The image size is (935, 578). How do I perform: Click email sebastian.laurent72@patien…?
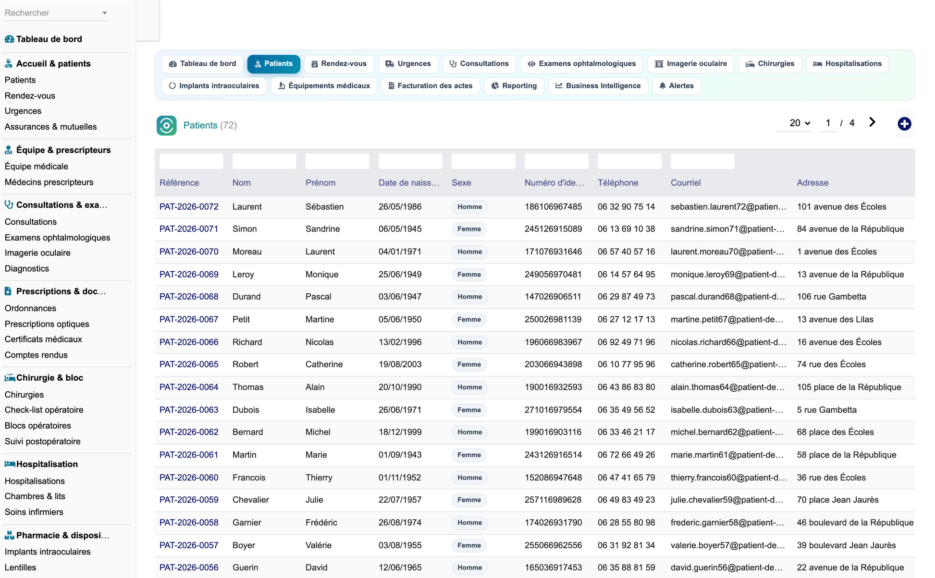pos(728,207)
